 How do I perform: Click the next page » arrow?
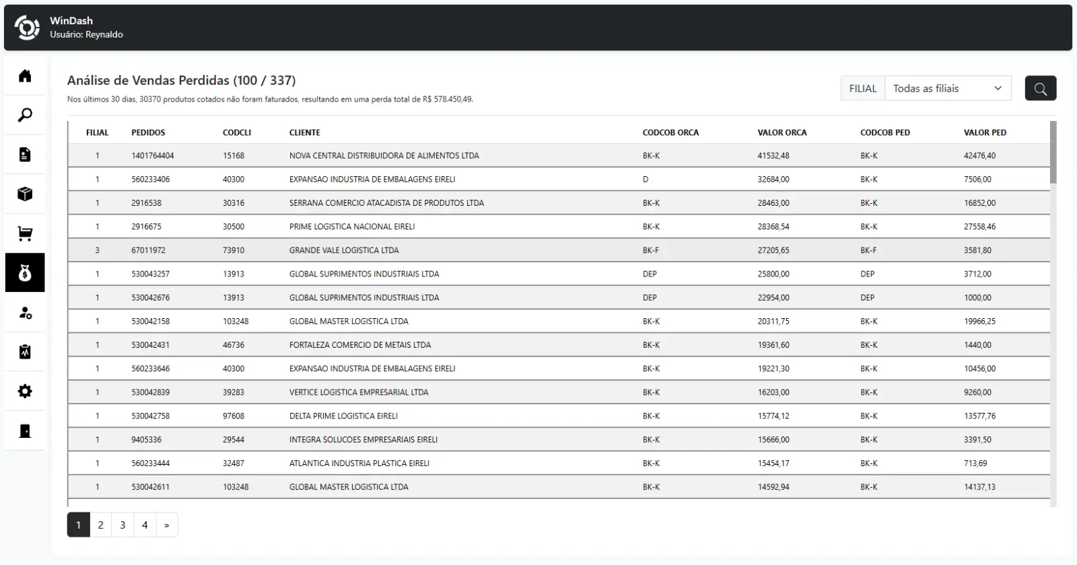coord(167,525)
